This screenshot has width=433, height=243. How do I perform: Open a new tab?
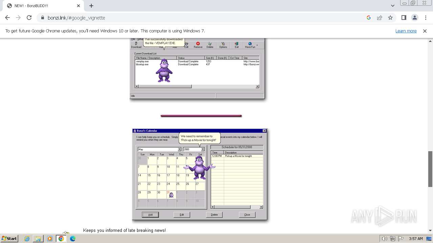coord(91,6)
